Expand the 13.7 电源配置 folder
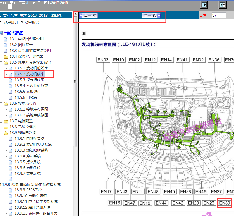The height and width of the screenshot is (216, 234). [x=1, y=121]
